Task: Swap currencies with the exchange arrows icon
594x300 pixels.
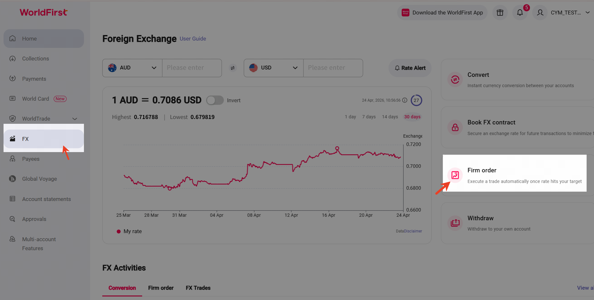Action: [x=233, y=68]
